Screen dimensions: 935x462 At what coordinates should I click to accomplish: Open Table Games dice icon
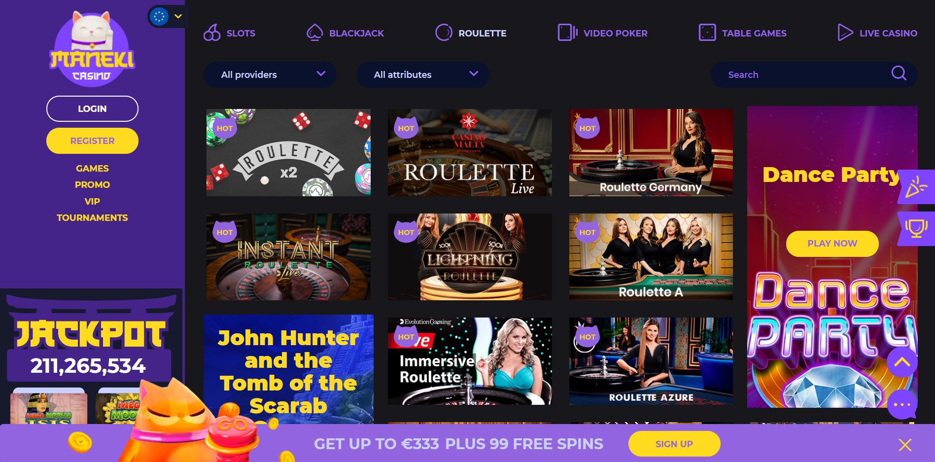pos(707,33)
